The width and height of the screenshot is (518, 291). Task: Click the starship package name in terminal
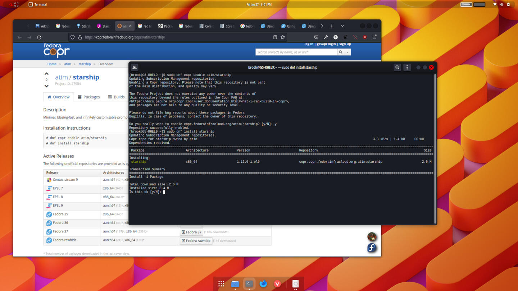(x=138, y=162)
